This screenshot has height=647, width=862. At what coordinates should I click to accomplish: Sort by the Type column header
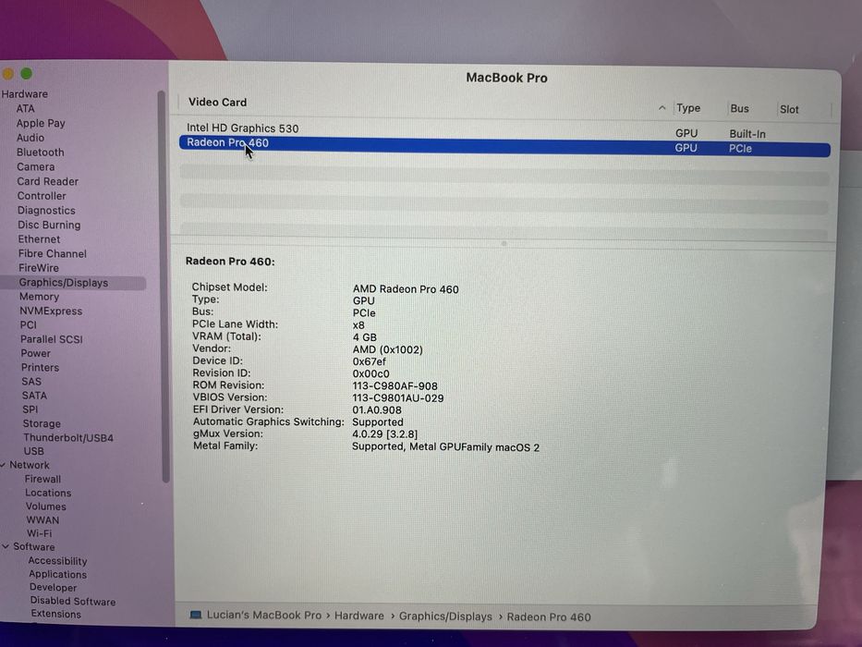(x=688, y=108)
